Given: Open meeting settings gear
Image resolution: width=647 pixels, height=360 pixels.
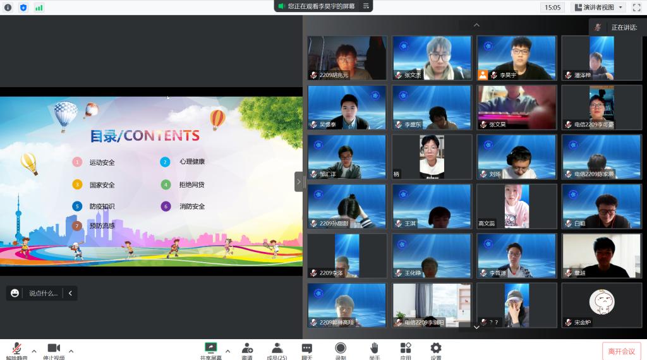Looking at the screenshot, I should (x=436, y=349).
